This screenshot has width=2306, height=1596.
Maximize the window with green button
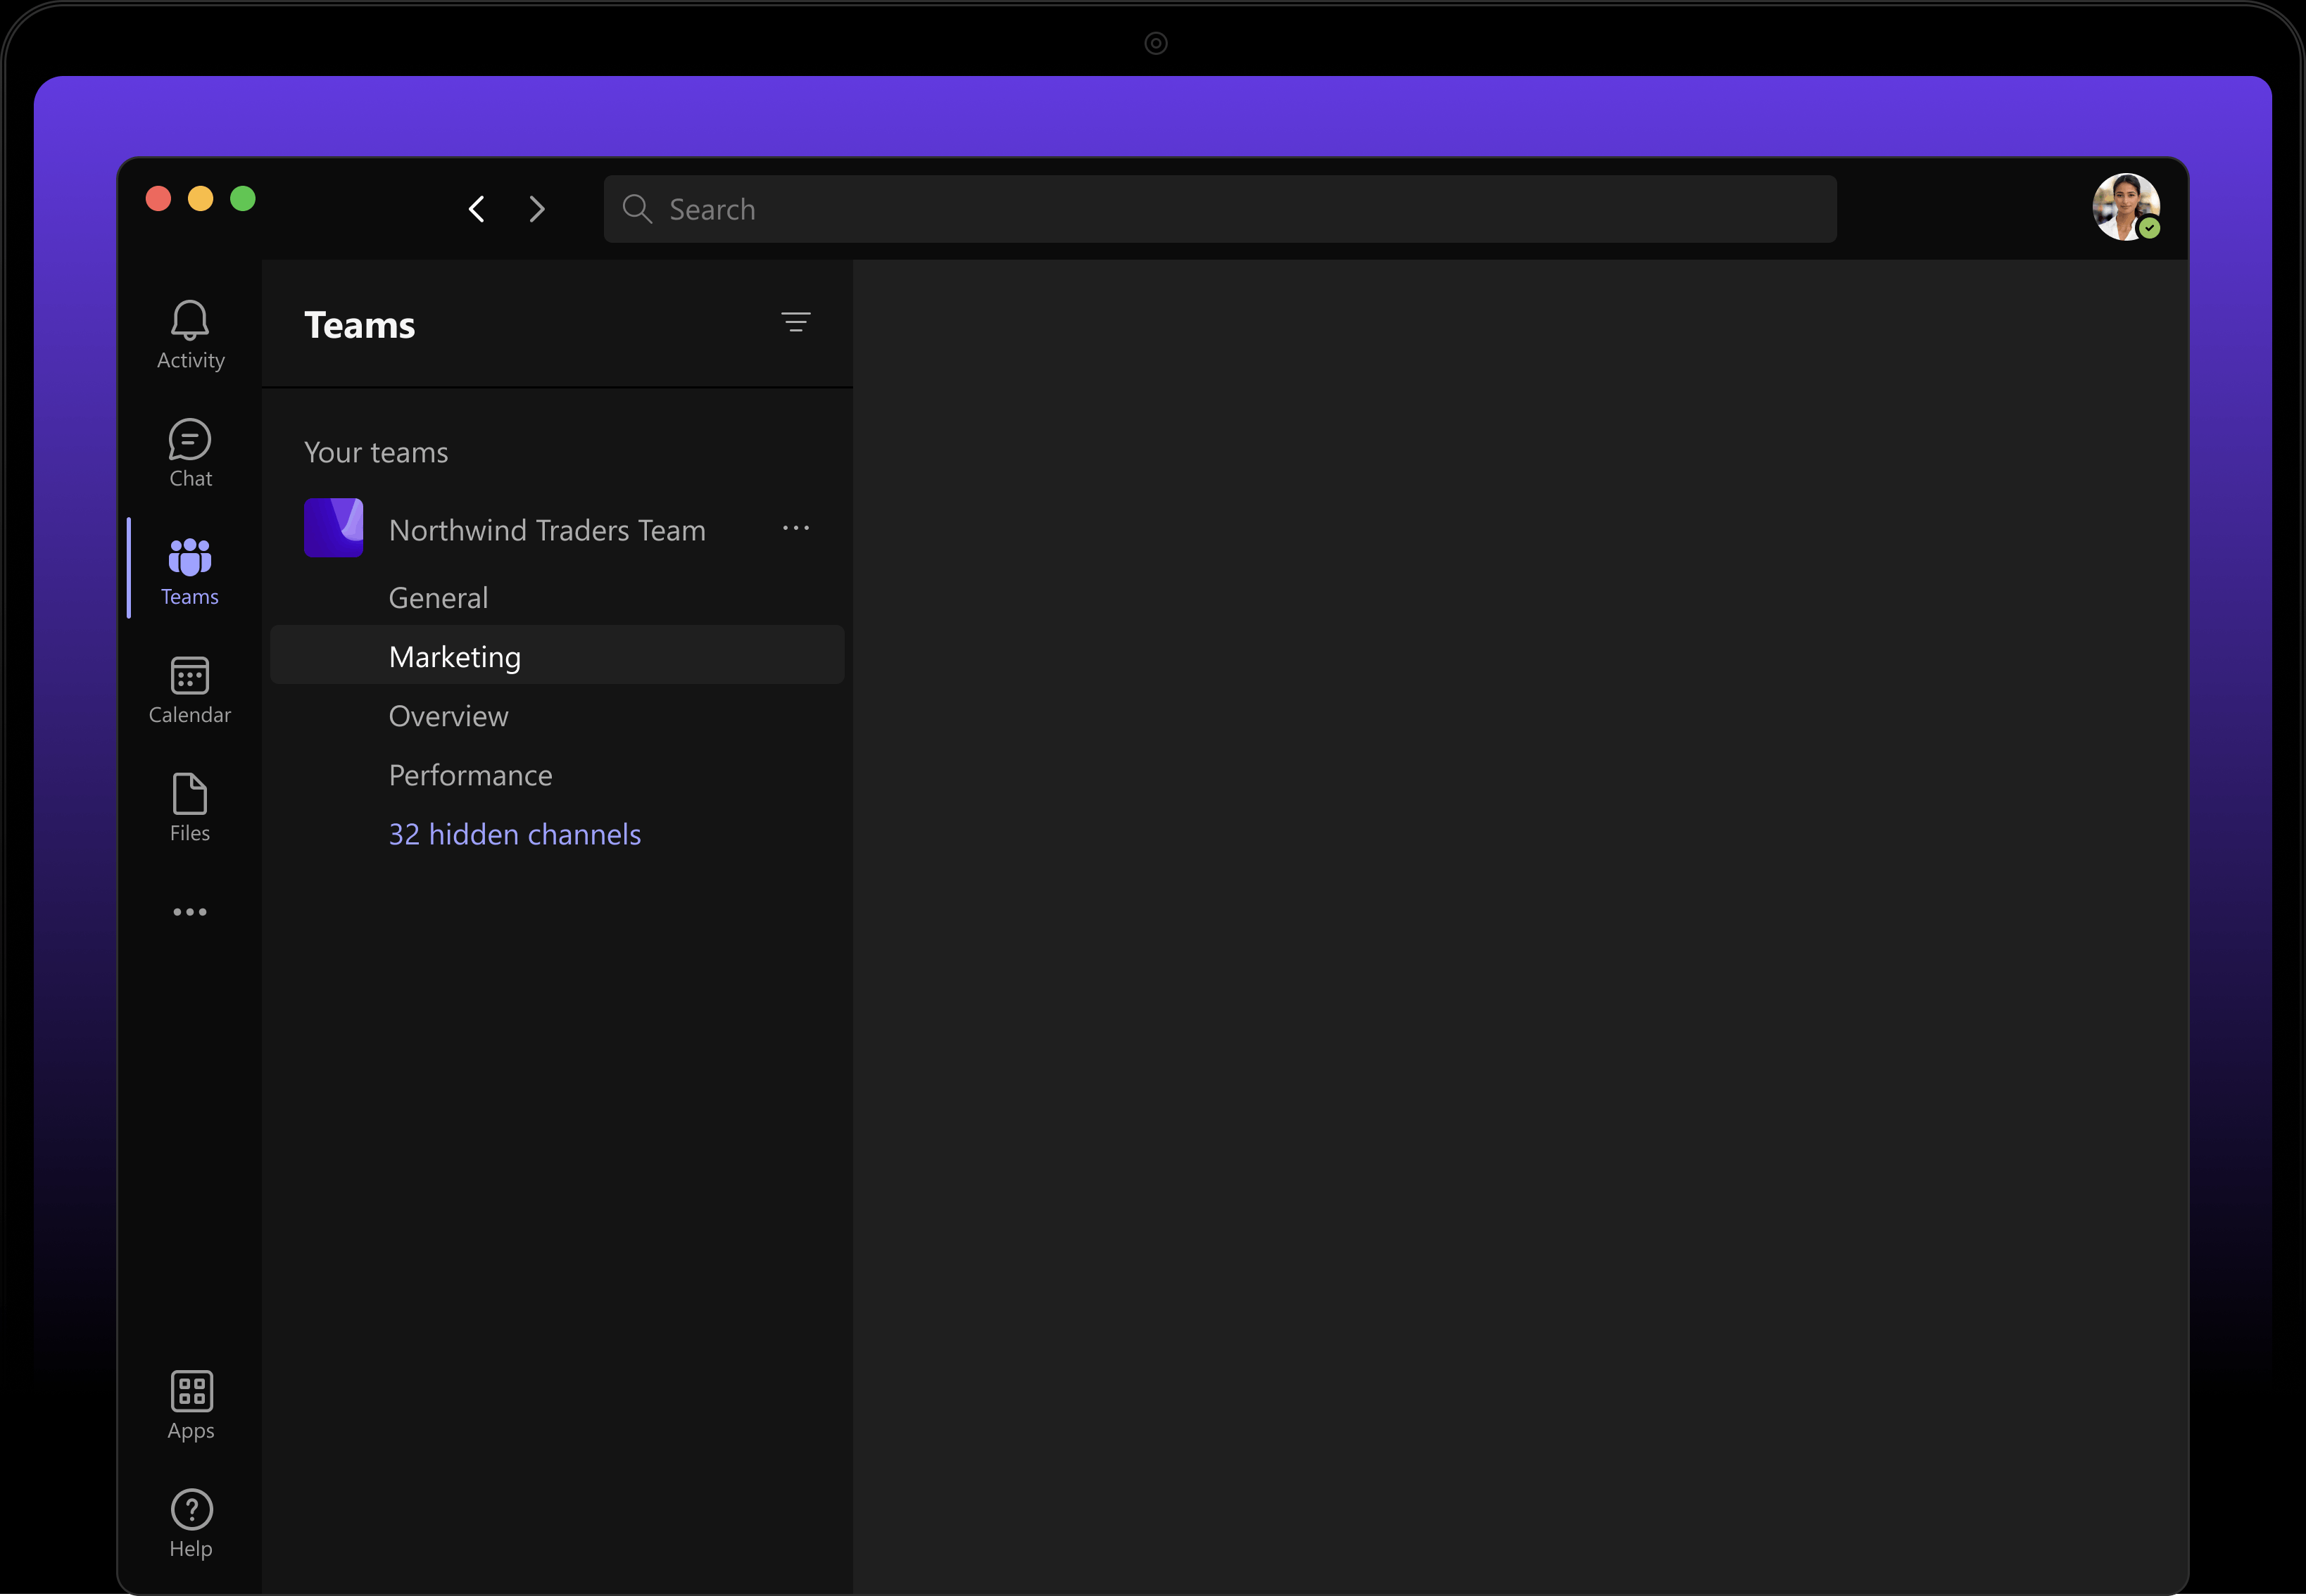click(243, 199)
